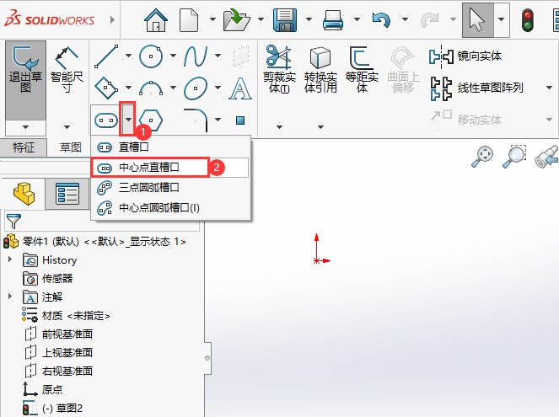Click the 镜向实体 mirror entities tool
559x417 pixels.
click(x=465, y=56)
